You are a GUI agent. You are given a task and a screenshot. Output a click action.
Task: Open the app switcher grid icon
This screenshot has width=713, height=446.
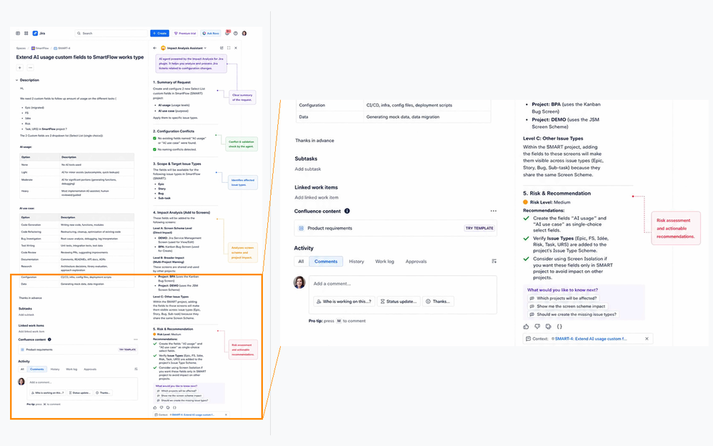point(26,33)
